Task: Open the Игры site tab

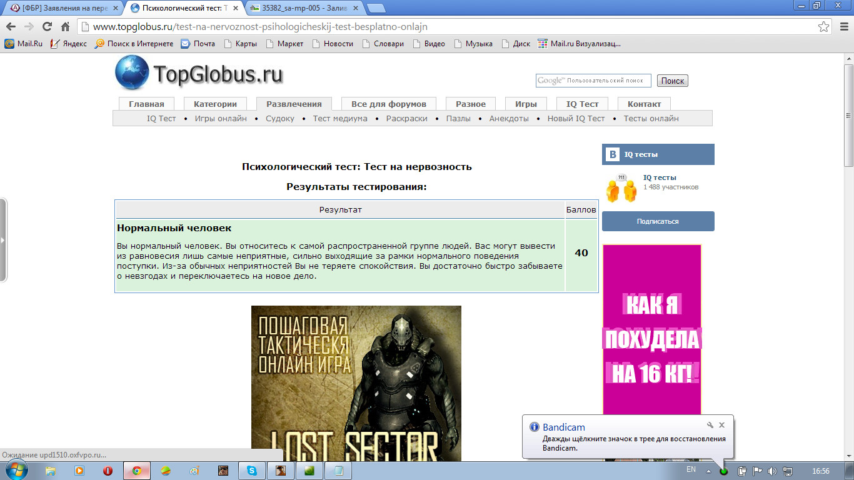Action: (x=526, y=104)
